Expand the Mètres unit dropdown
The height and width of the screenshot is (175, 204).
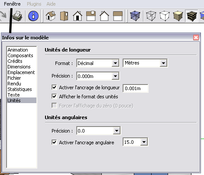click(145, 63)
